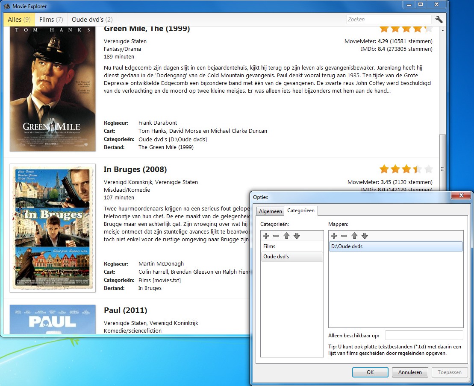The width and height of the screenshot is (474, 386).
Task: Cancel options with Annuleren button
Action: coord(410,372)
